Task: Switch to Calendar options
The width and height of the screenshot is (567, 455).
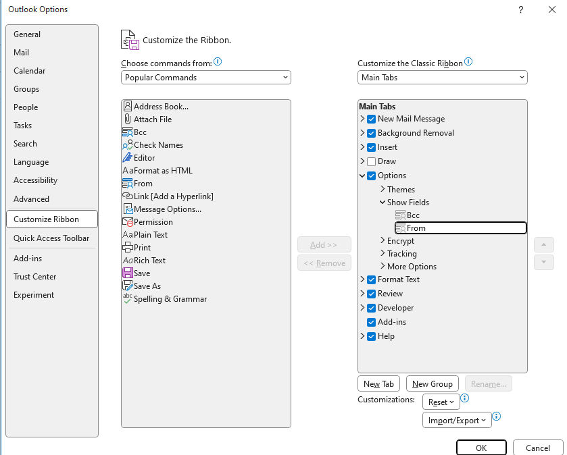Action: click(x=52, y=71)
